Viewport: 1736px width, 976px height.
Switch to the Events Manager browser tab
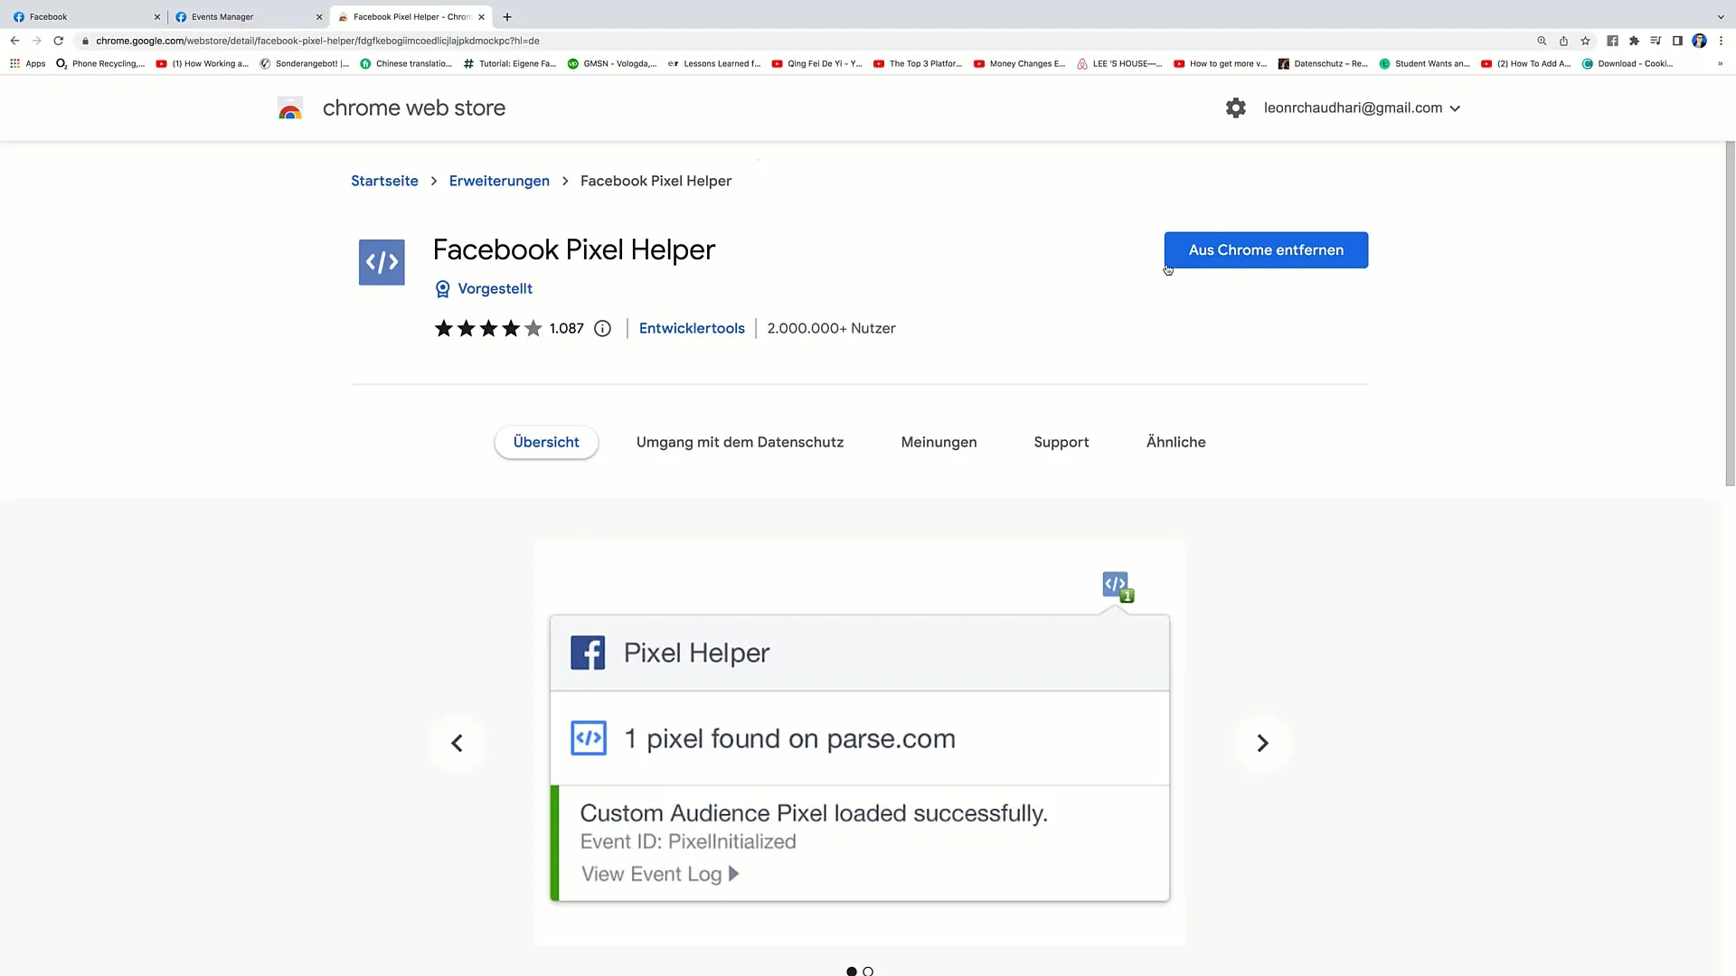[248, 17]
